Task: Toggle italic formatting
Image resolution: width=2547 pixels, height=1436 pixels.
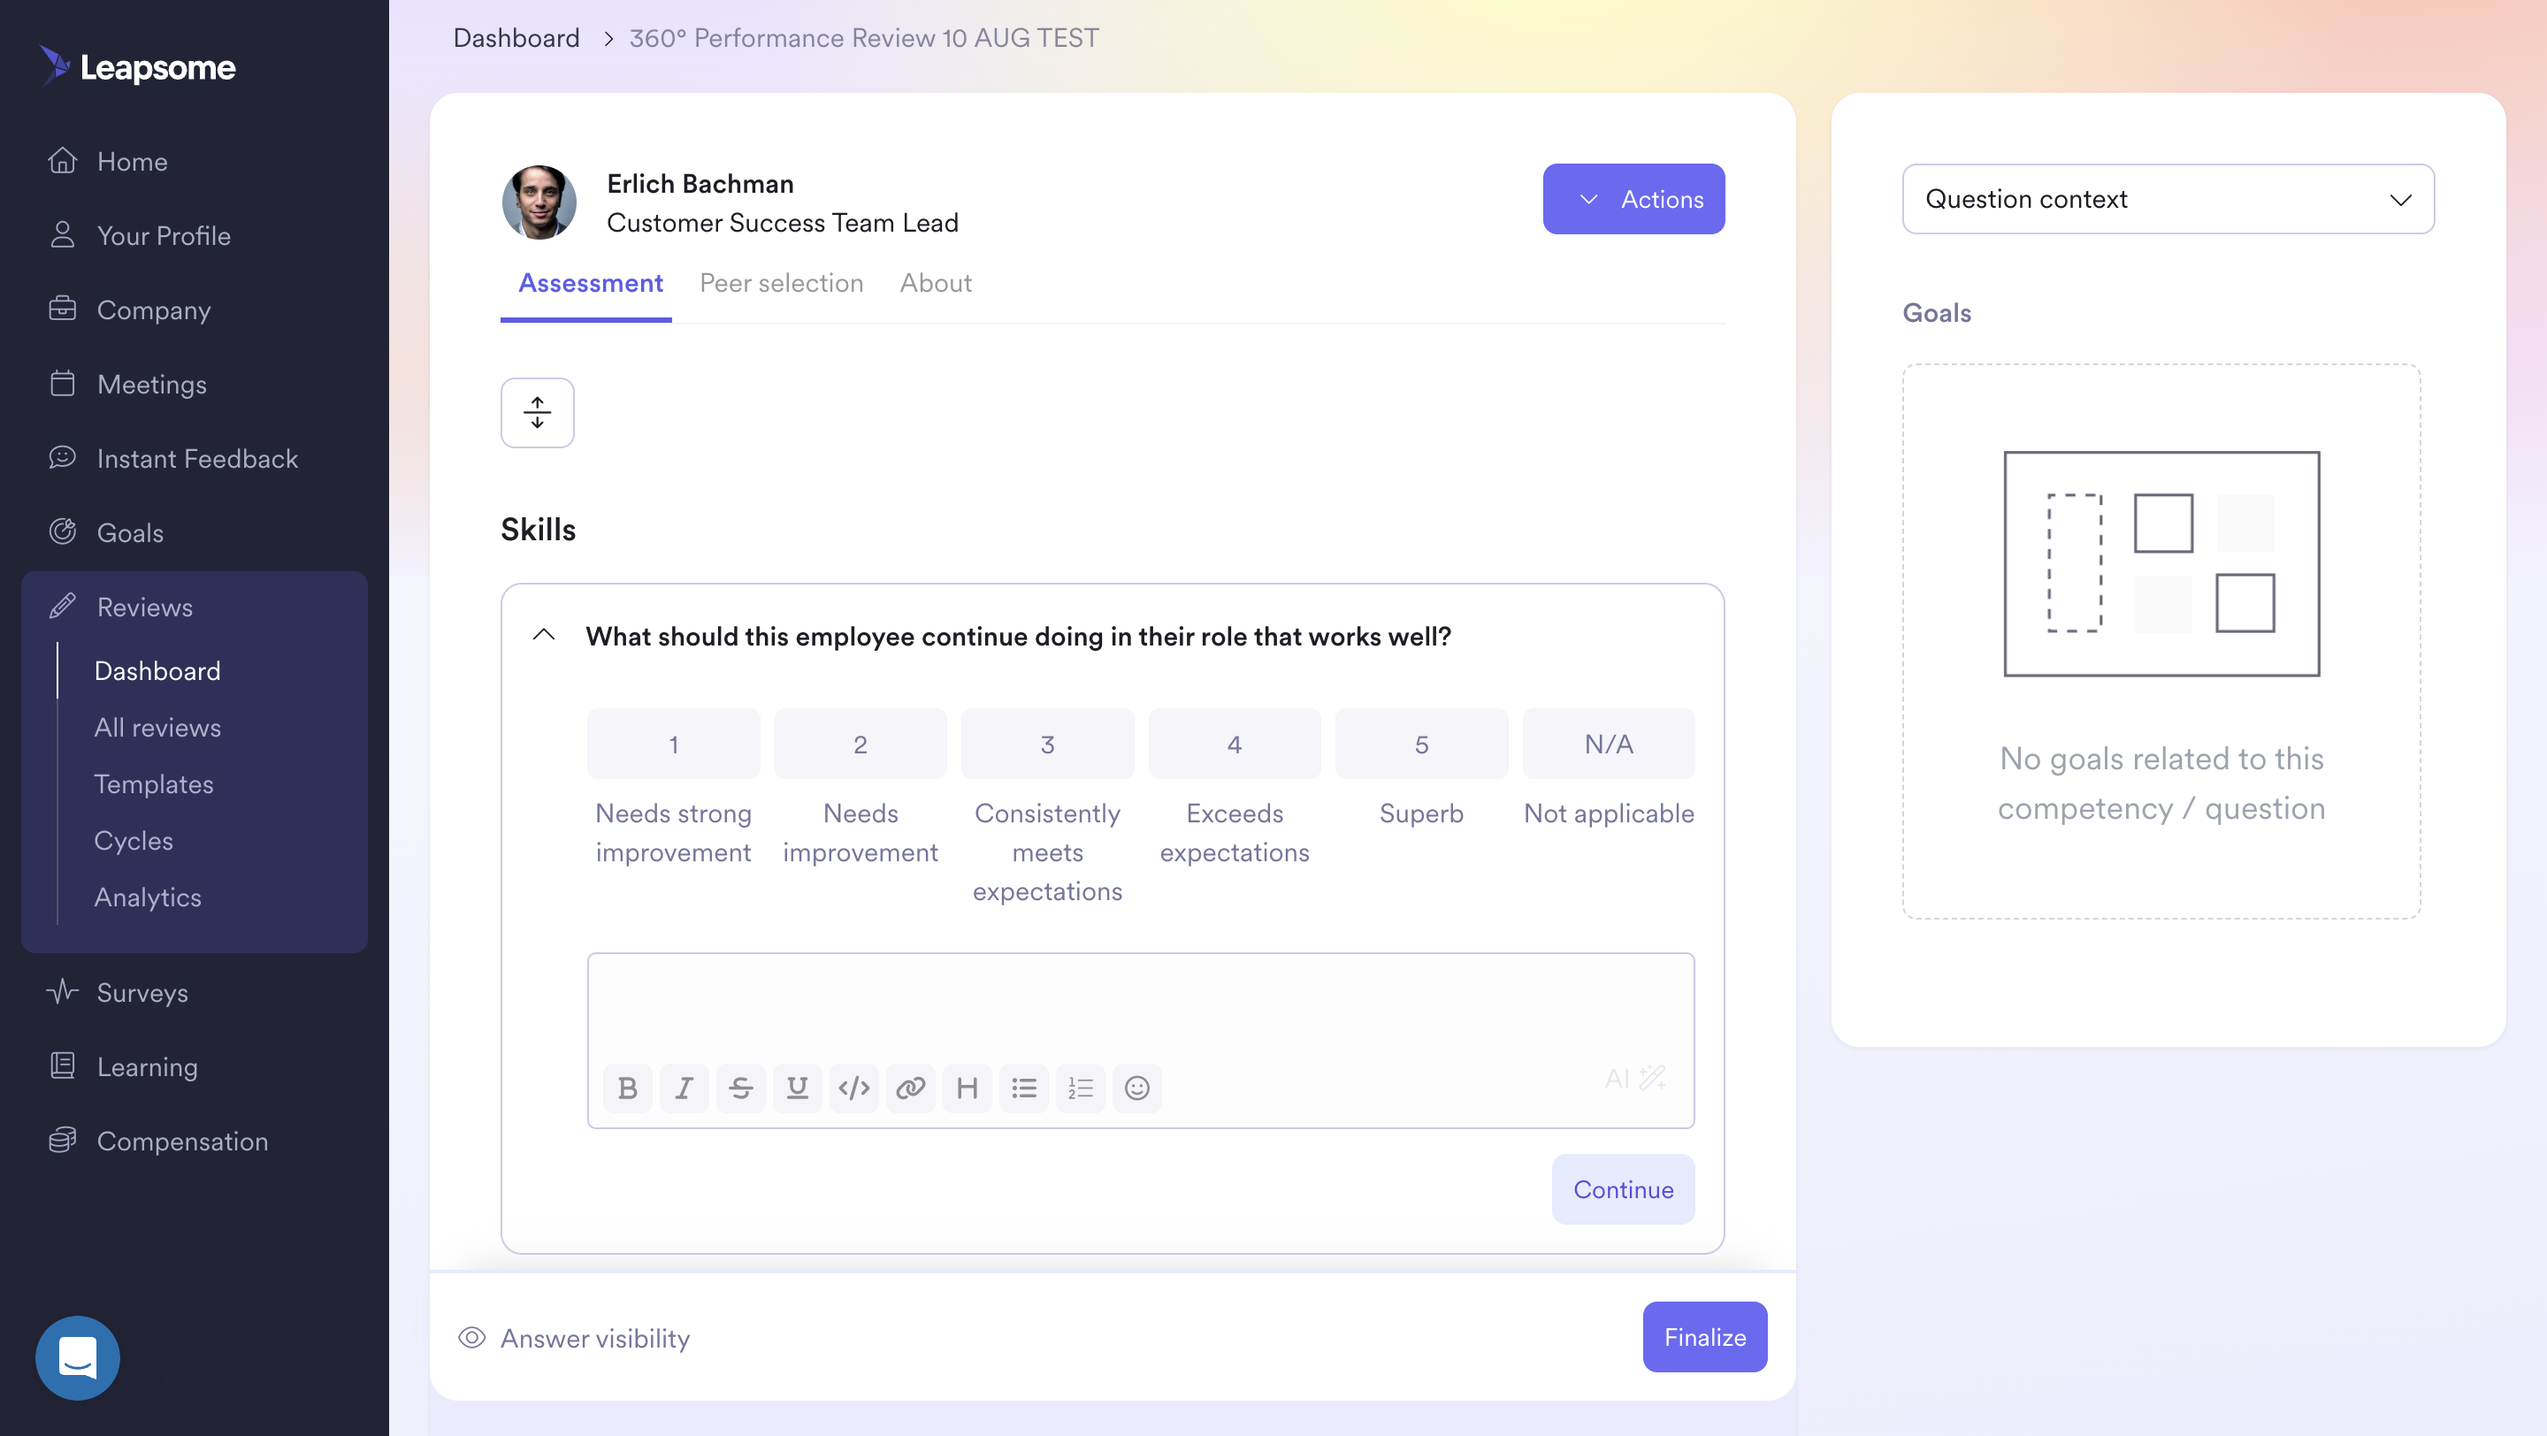Action: pyautogui.click(x=684, y=1087)
